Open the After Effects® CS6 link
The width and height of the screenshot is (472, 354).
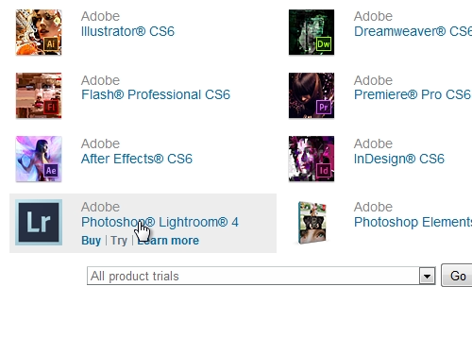[x=137, y=159]
